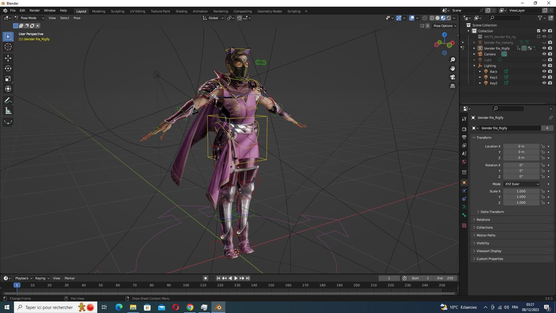Toggle snapping magnet
Screen dimensions: 556x313
[239, 18]
